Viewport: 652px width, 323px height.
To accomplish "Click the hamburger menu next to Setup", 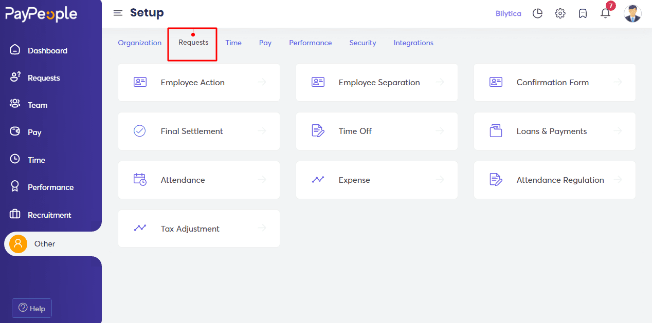I will click(118, 13).
